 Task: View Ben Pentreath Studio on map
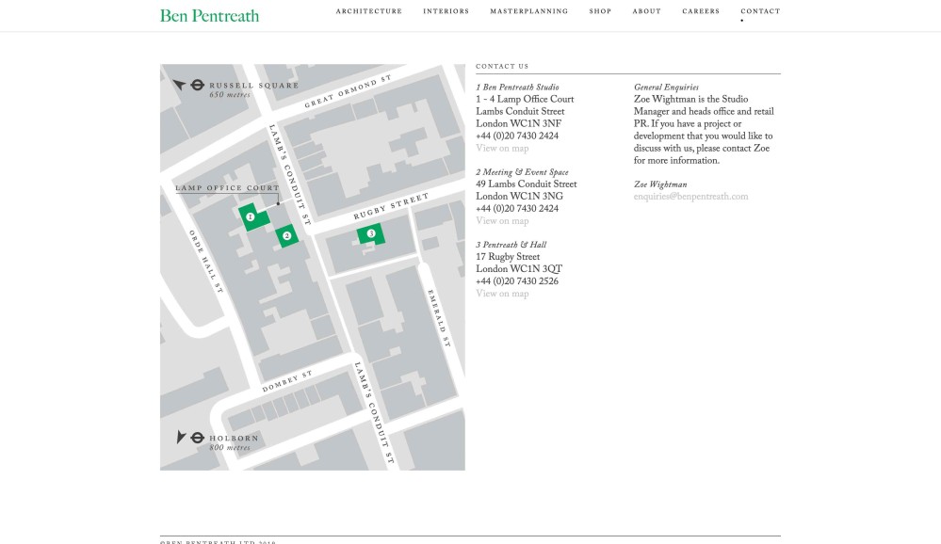click(502, 149)
